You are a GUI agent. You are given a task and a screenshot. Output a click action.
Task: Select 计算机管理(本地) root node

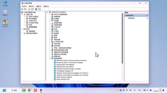click(30, 12)
